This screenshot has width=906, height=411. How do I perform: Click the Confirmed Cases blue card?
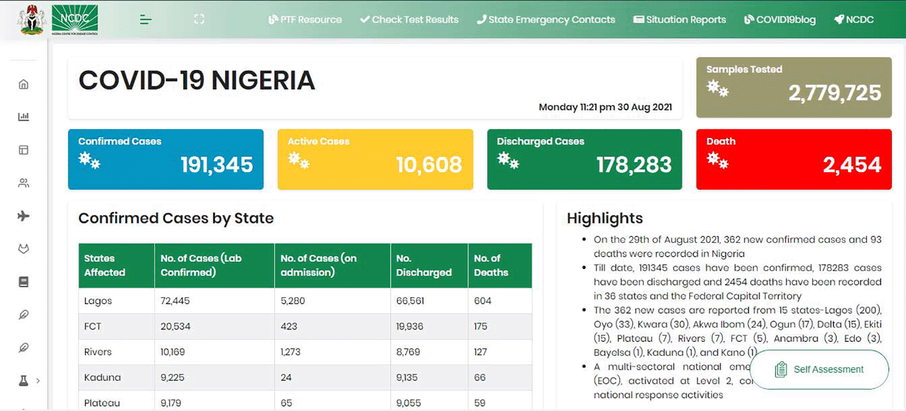[165, 160]
